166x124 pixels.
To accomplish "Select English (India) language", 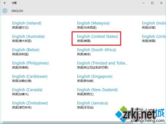I will pos(154,25).
